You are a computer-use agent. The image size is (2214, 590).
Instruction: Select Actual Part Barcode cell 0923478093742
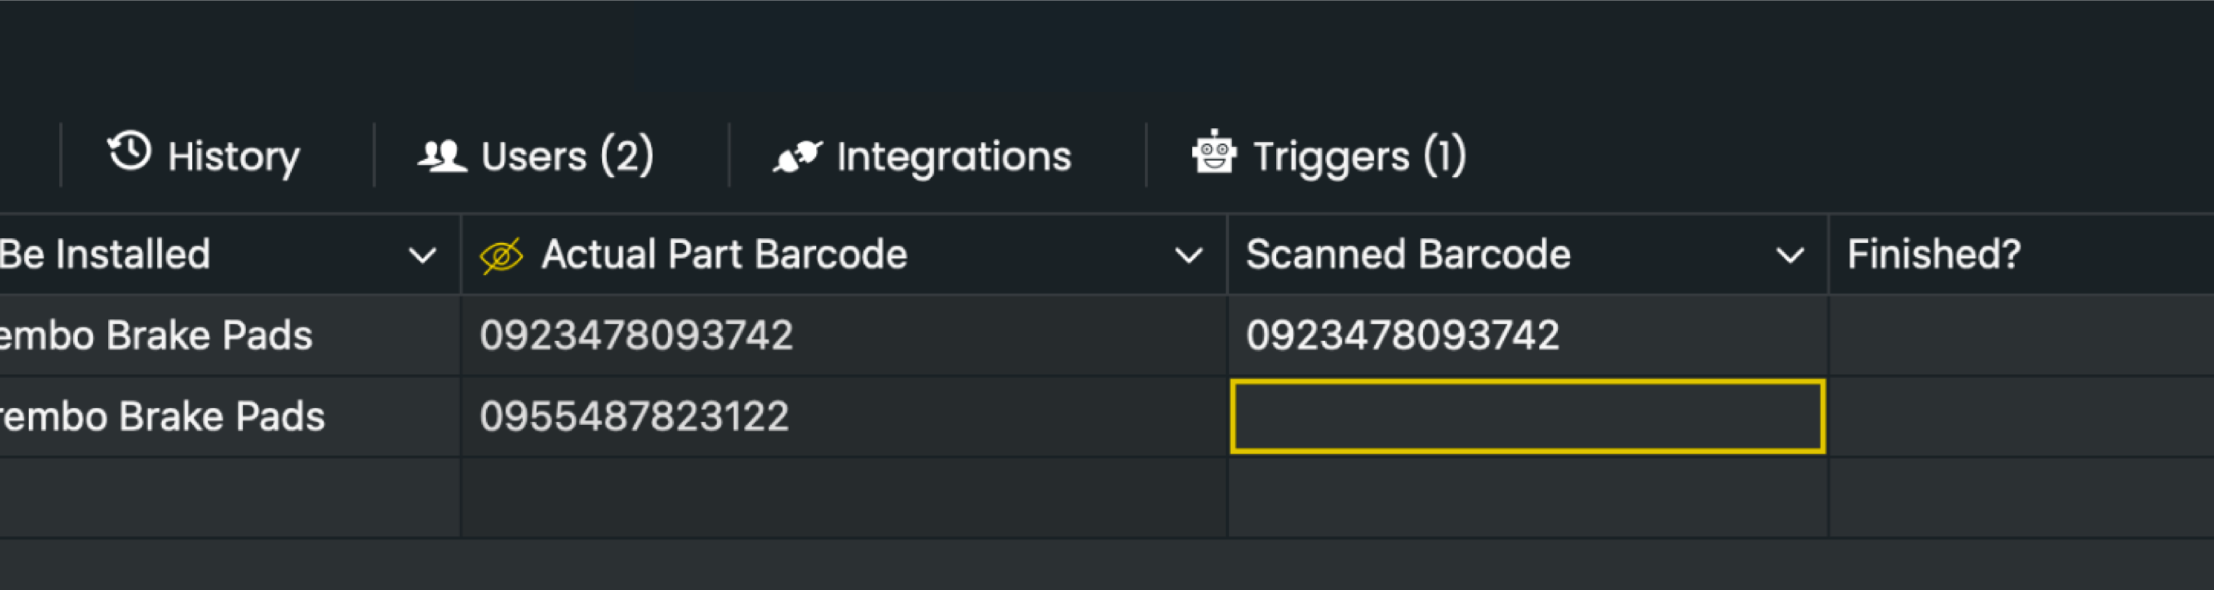pos(636,335)
